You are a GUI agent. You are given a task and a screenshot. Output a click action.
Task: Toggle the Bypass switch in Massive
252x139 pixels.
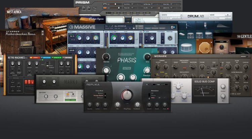158,31
